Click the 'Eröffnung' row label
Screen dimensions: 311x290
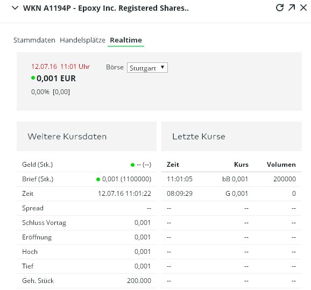pos(37,237)
